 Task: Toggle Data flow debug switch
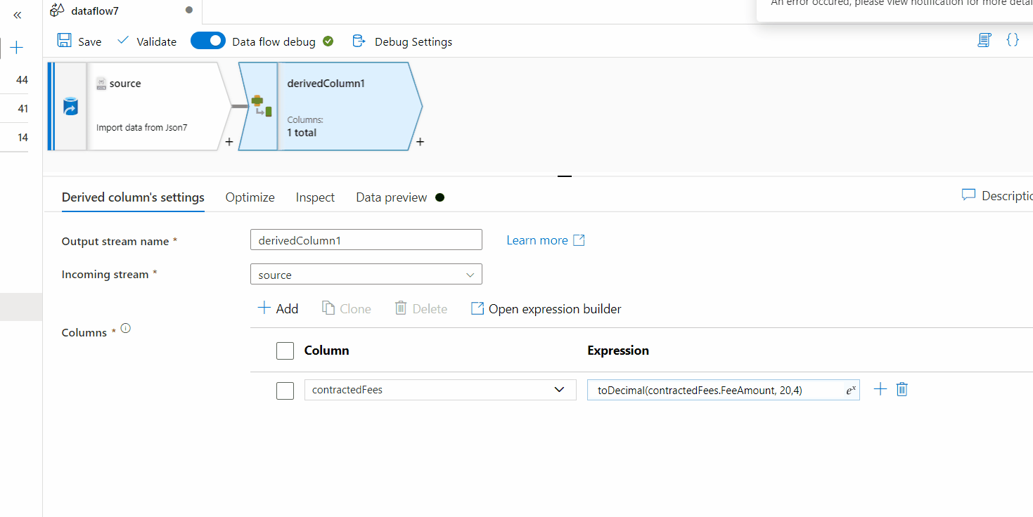[208, 41]
